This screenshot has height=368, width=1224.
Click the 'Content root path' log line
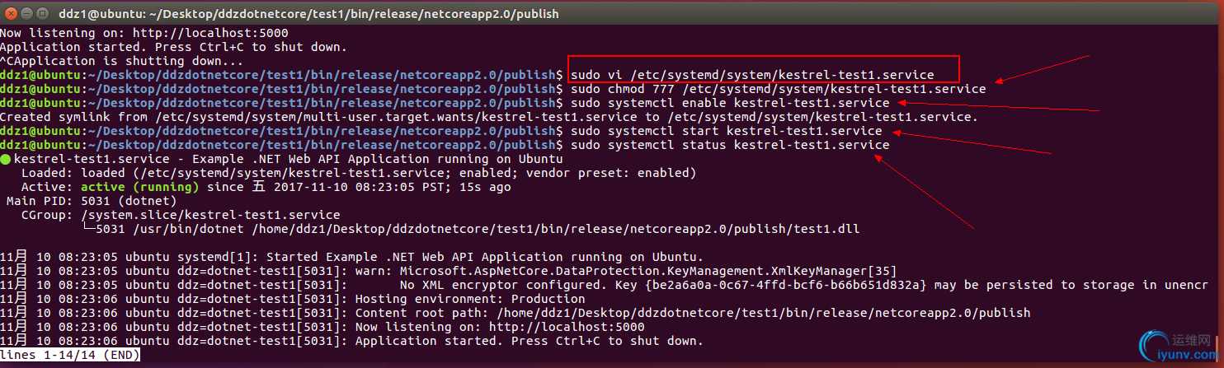[515, 313]
